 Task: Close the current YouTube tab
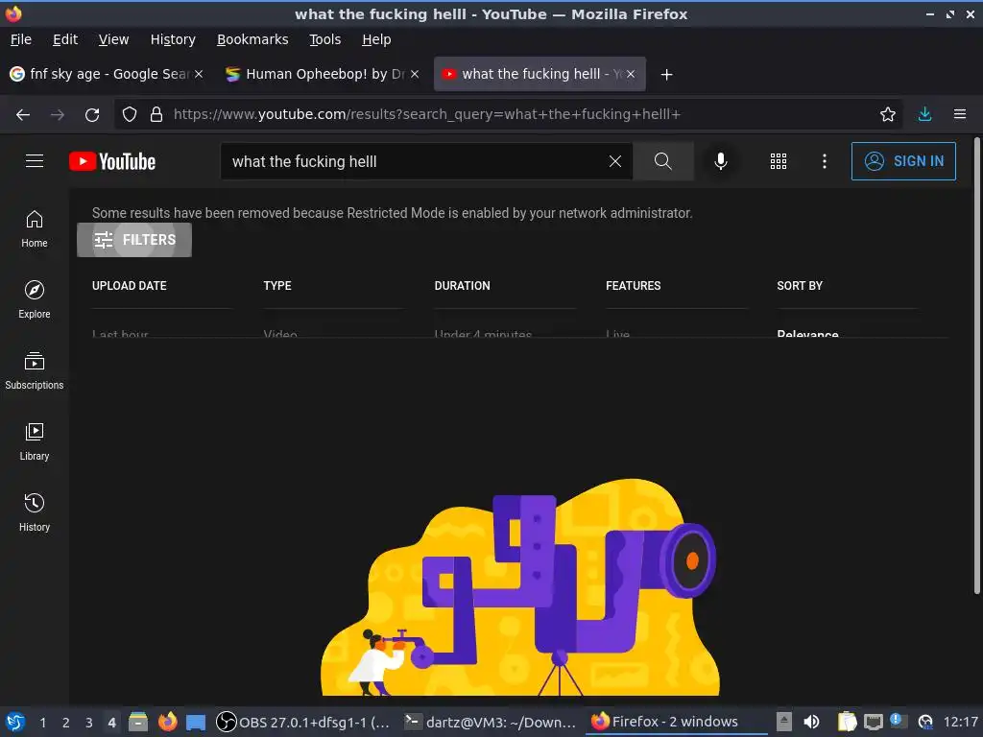[631, 74]
